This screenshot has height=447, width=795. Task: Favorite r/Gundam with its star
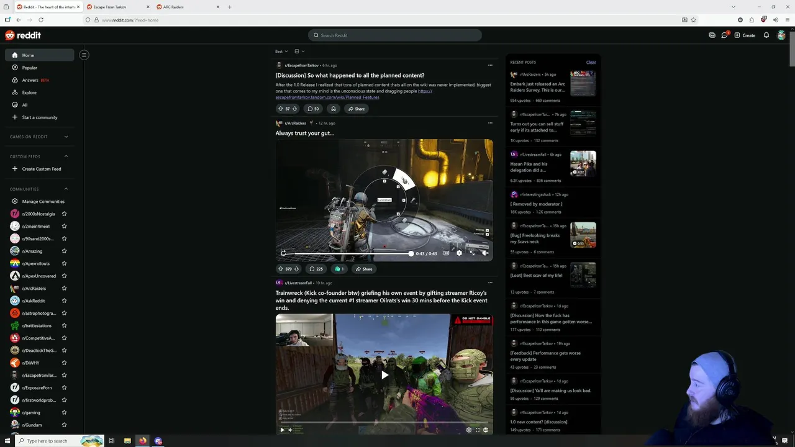click(x=64, y=425)
